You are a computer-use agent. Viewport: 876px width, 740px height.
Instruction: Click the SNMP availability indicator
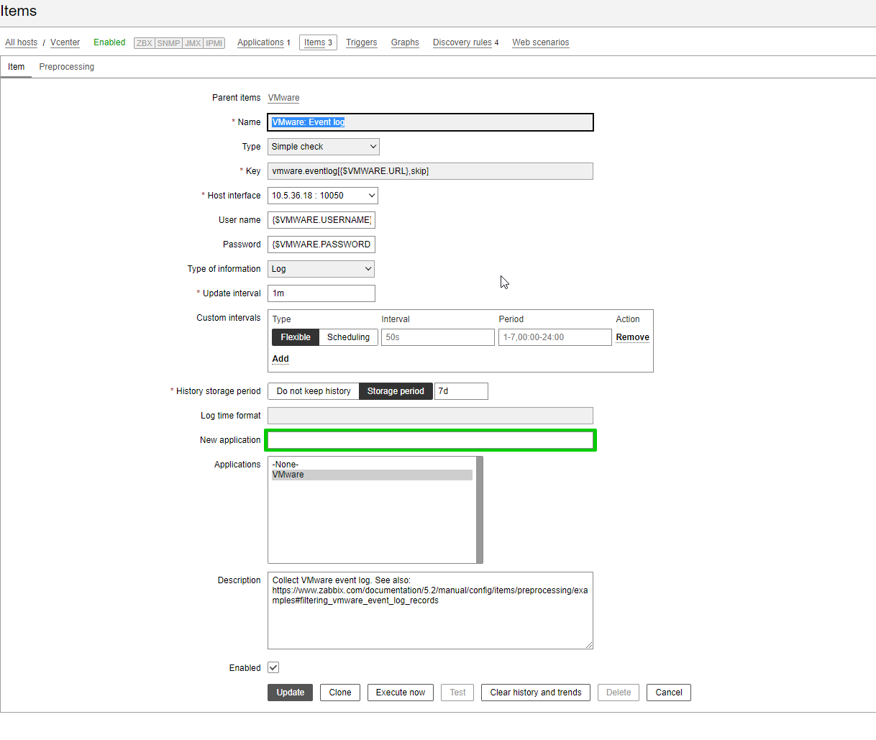(x=168, y=43)
